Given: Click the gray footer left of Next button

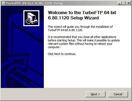Looking at the screenshot, I should [43, 94].
